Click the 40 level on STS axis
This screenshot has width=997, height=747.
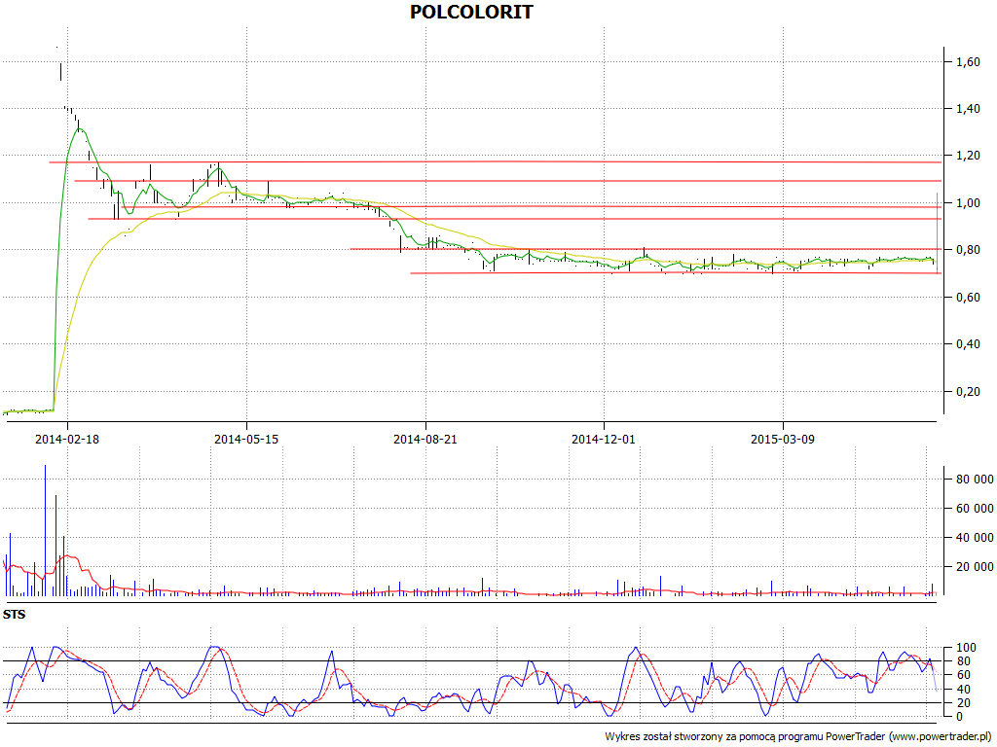963,690
